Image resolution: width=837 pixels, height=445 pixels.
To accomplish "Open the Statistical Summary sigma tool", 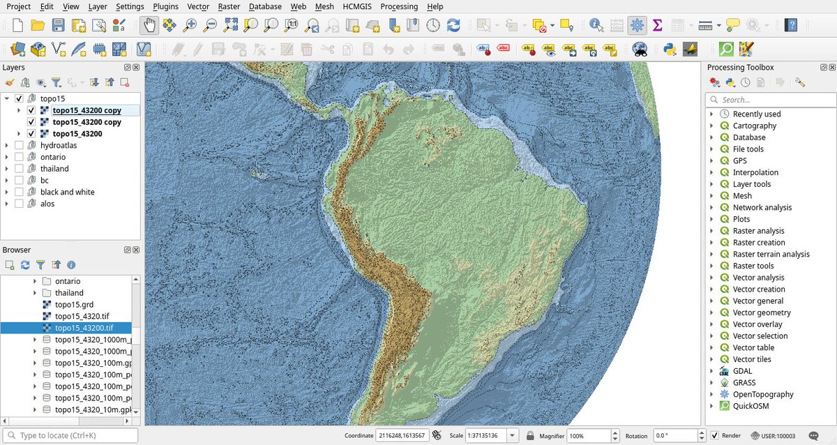I will coord(657,25).
